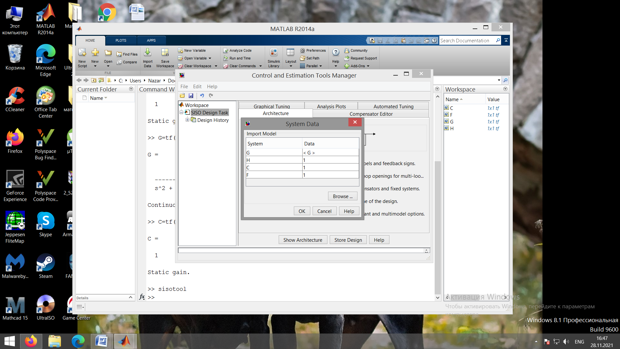Select SISO Design Task in tree

(210, 112)
